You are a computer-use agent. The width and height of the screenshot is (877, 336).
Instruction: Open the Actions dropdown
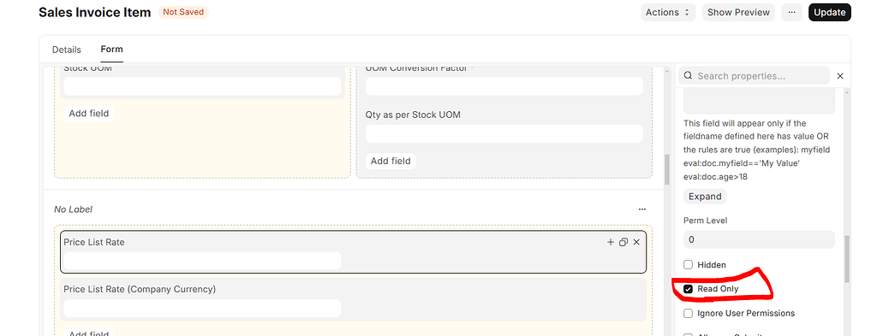pos(668,12)
